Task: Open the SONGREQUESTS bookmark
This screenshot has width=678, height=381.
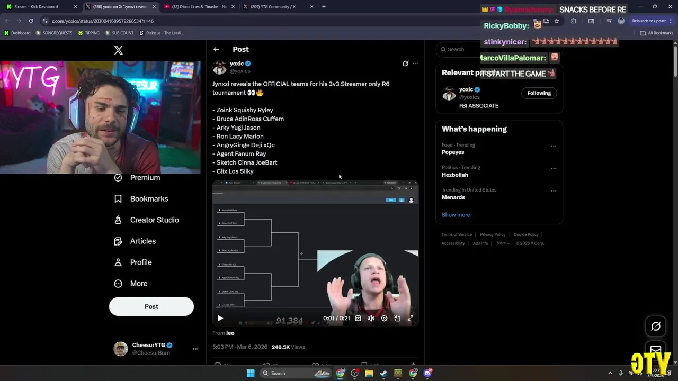Action: pos(54,33)
